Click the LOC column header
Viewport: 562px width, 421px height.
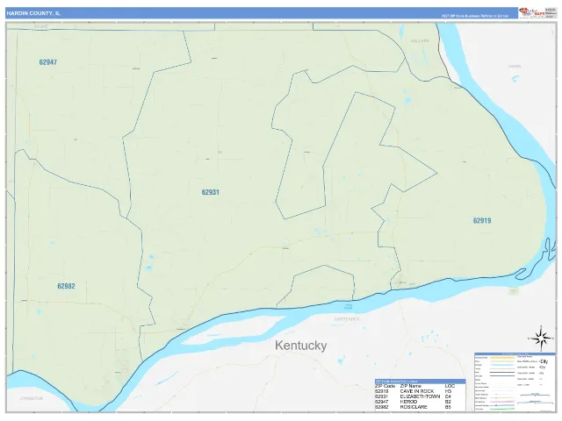[450, 386]
